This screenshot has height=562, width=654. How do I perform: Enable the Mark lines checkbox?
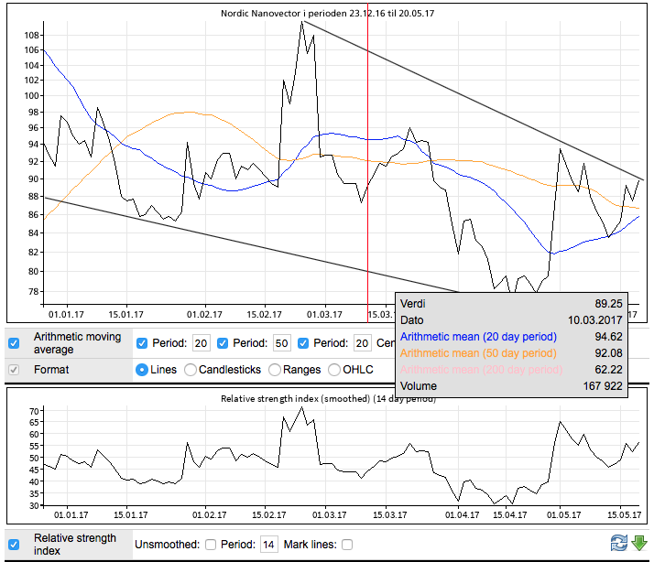347,545
